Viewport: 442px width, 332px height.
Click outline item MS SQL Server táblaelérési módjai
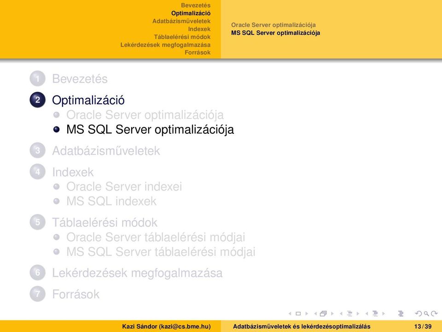[x=161, y=252]
